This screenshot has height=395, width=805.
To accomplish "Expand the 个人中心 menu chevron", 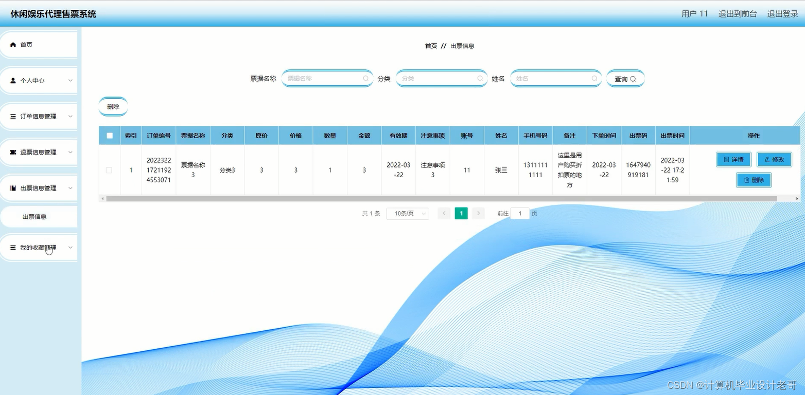I will coord(71,81).
